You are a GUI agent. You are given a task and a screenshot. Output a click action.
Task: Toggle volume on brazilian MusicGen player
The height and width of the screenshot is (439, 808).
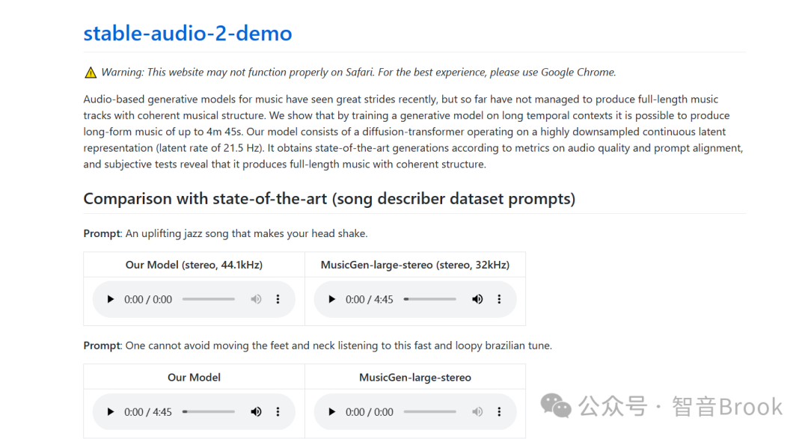[477, 411]
